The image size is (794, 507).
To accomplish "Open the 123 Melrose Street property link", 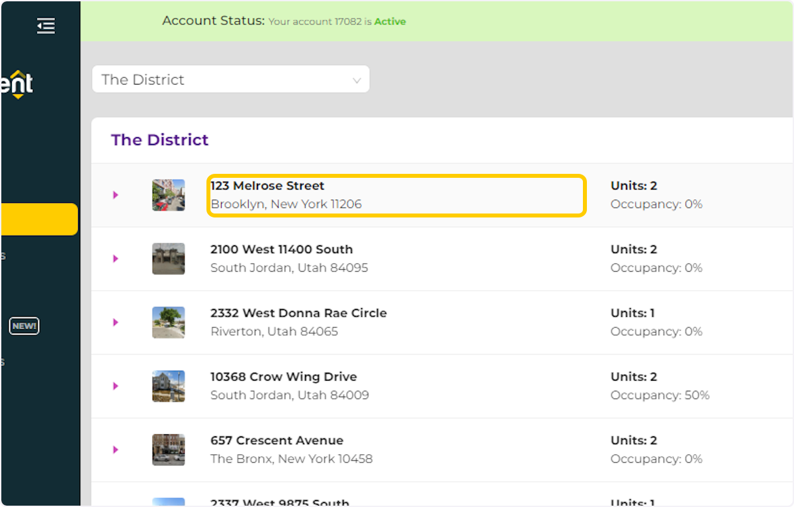I will click(x=267, y=186).
